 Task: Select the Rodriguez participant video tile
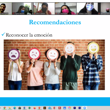pos(6,9)
